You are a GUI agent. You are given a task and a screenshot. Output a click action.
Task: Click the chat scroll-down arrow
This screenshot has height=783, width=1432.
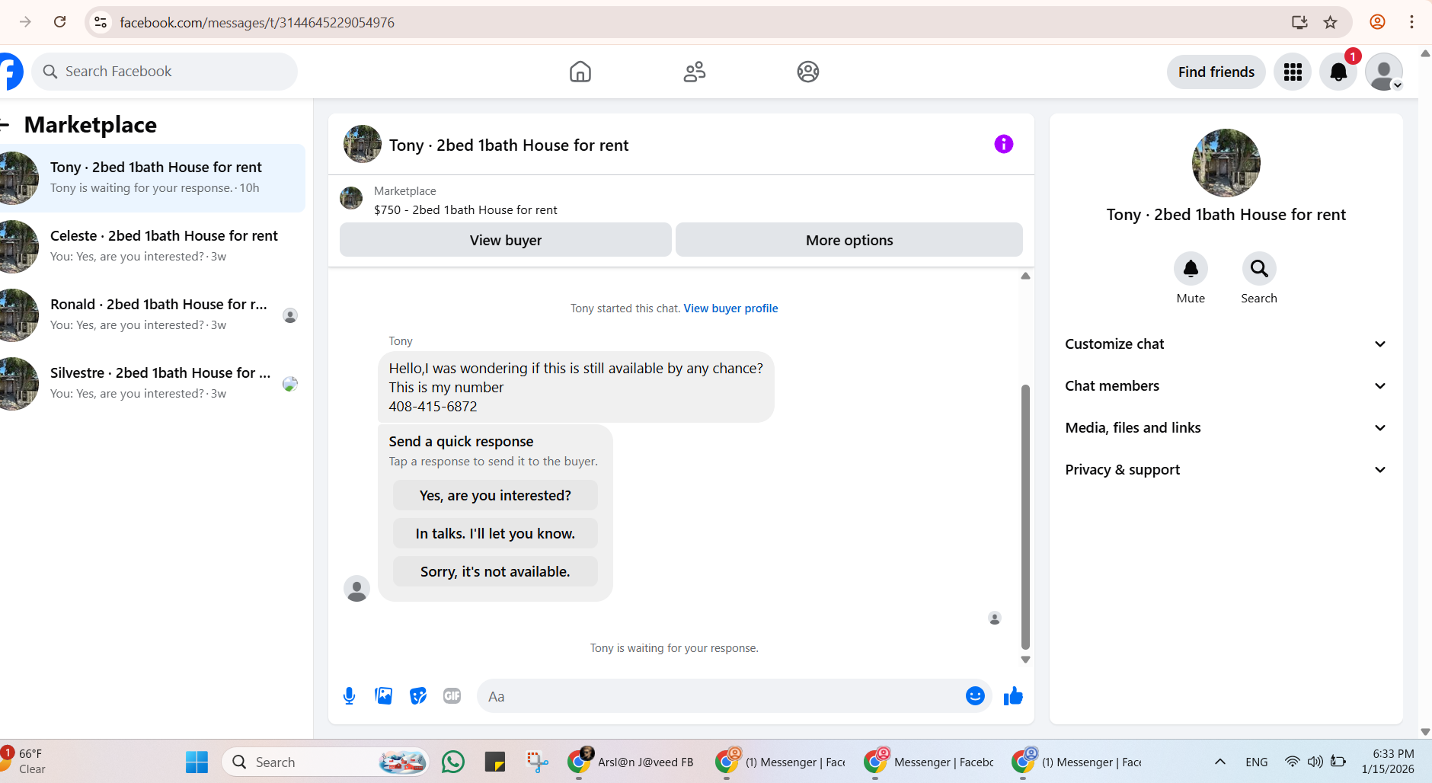point(1025,660)
